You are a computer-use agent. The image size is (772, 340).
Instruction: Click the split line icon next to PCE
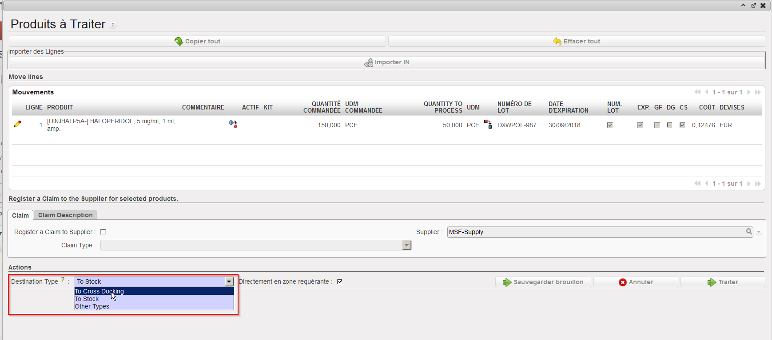click(488, 124)
